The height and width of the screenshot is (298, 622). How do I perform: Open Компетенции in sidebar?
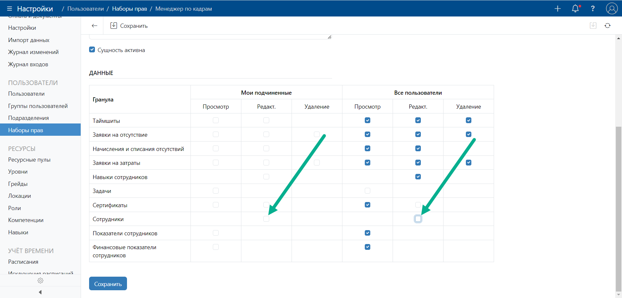pos(26,220)
